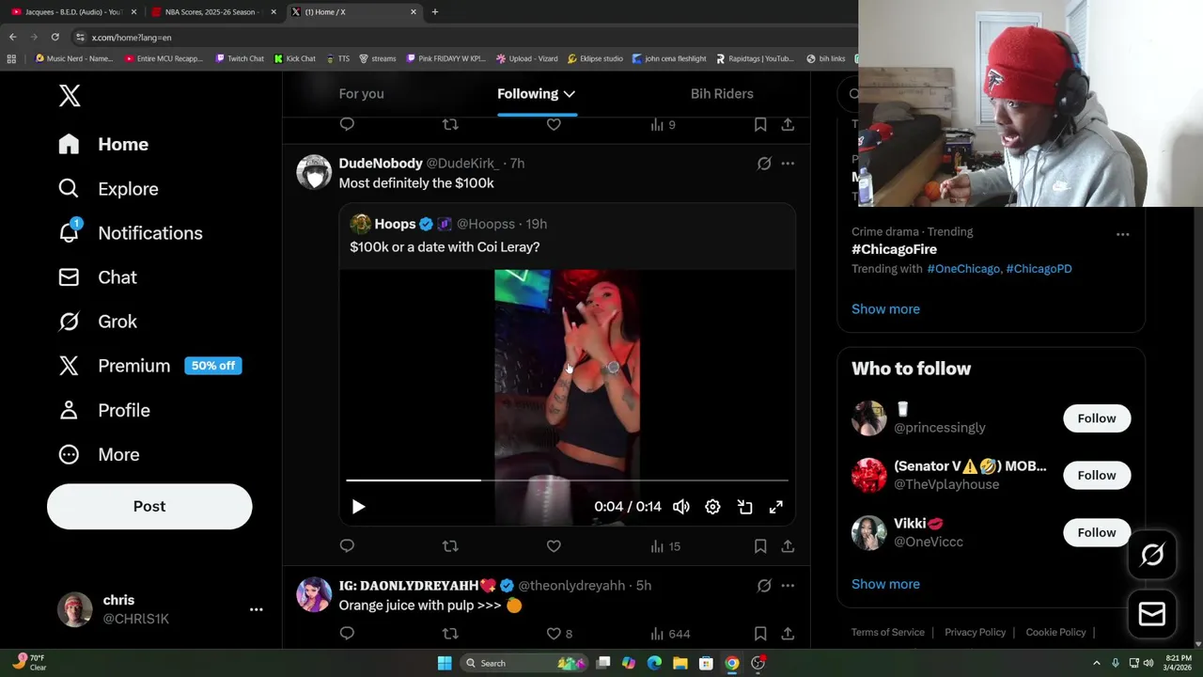Image resolution: width=1203 pixels, height=677 pixels.
Task: View 644 views on orange juice post
Action: click(x=670, y=634)
